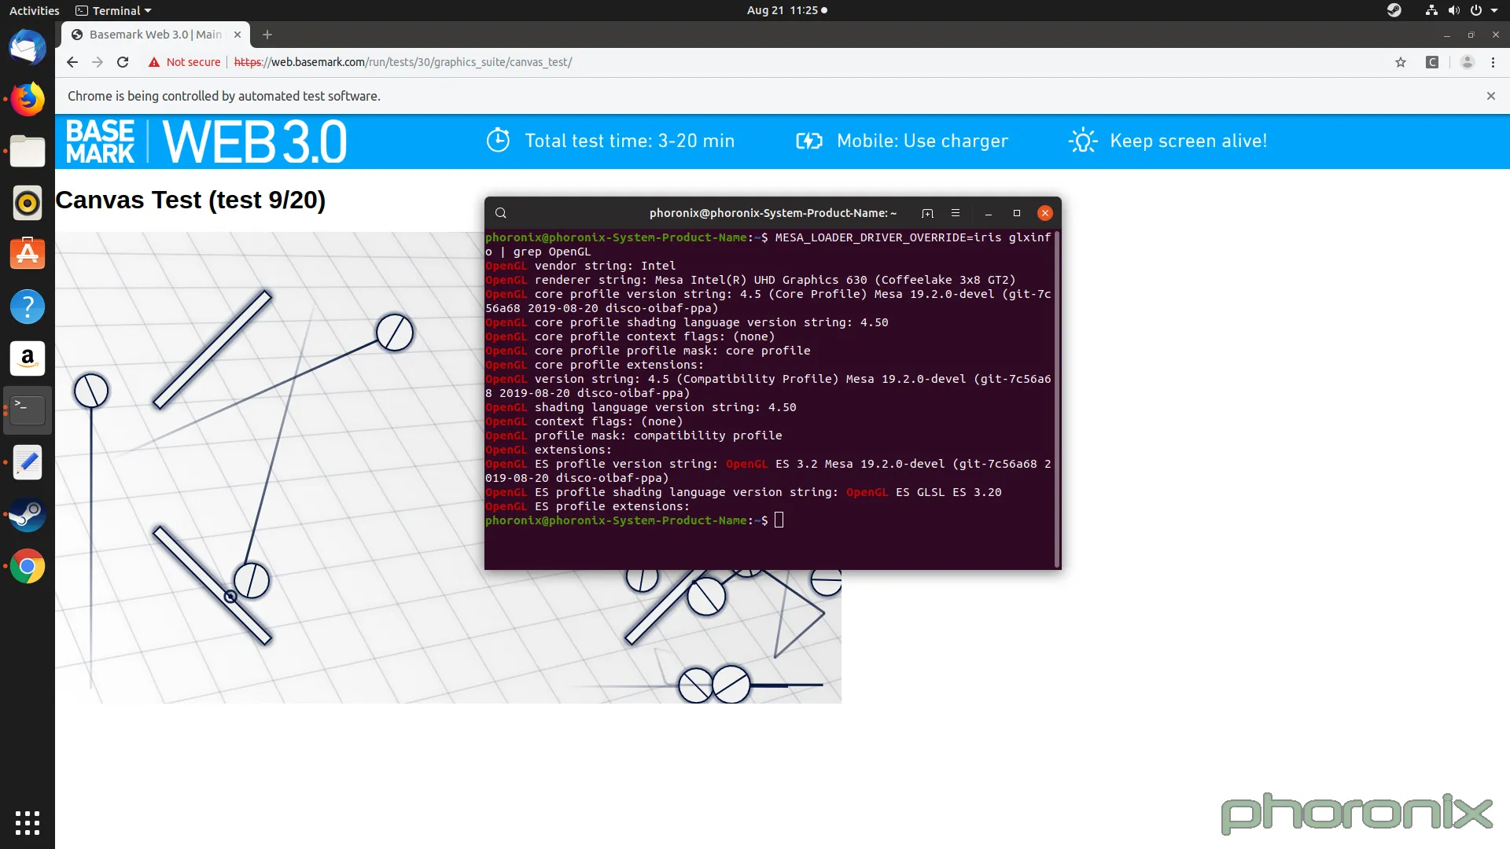Click the Basemark Web 3.0 logo
Image resolution: width=1510 pixels, height=849 pixels.
click(206, 141)
